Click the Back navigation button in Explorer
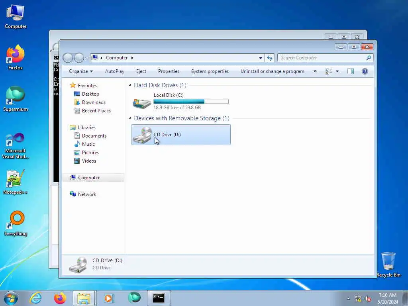The image size is (408, 306). coord(68,58)
